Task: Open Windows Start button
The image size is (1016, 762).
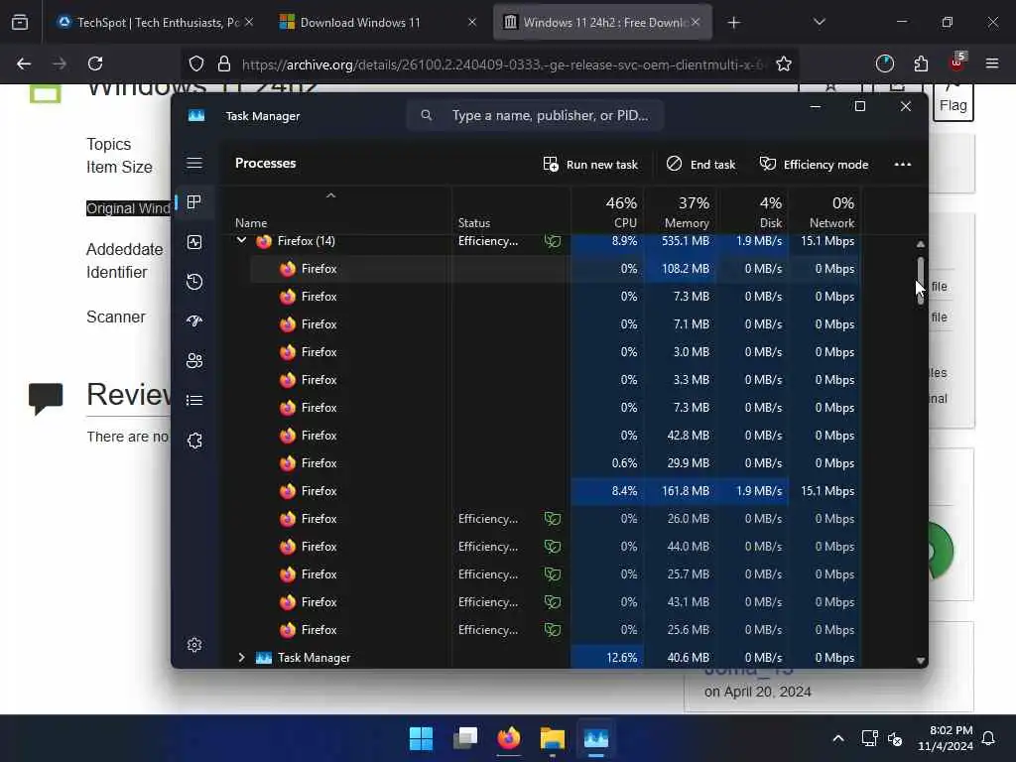Action: pos(421,738)
